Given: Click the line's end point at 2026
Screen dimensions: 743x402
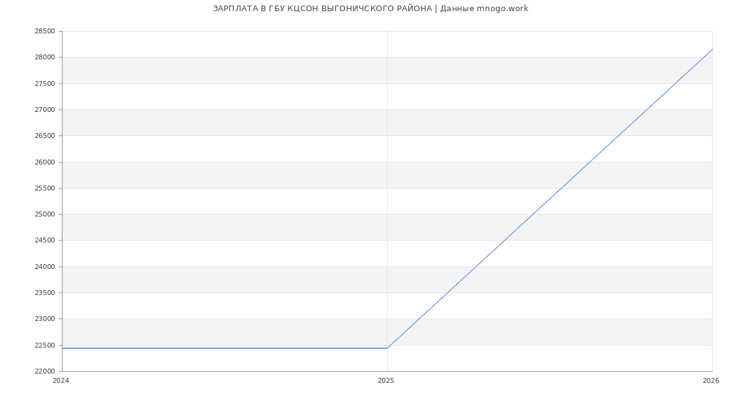Looking at the screenshot, I should pos(712,49).
